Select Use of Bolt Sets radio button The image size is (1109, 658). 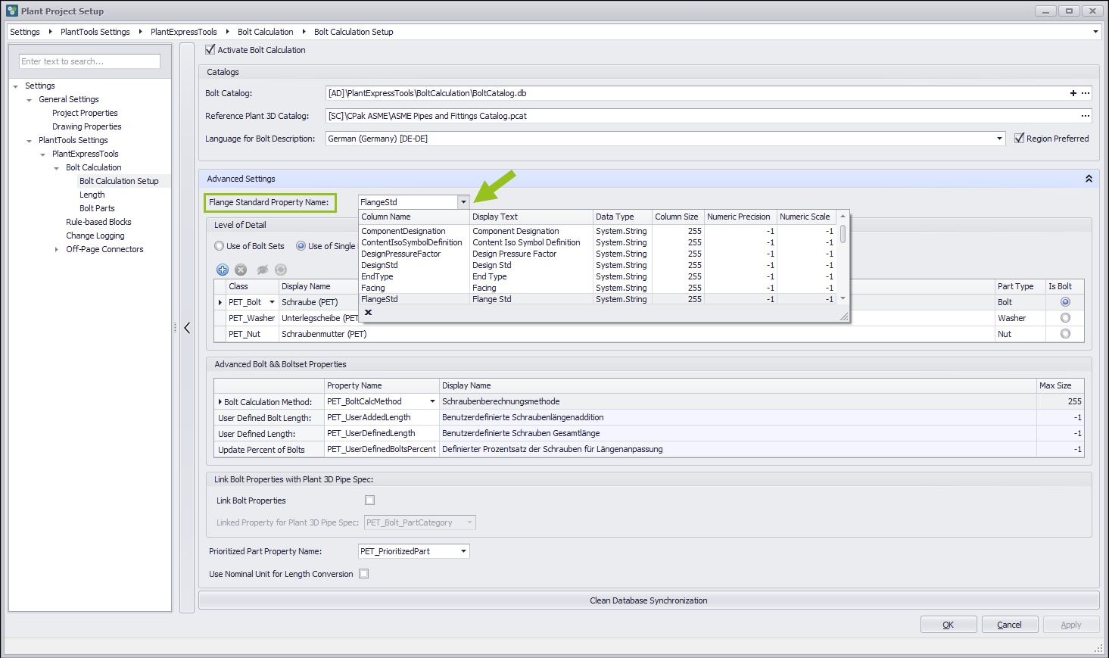(x=220, y=246)
